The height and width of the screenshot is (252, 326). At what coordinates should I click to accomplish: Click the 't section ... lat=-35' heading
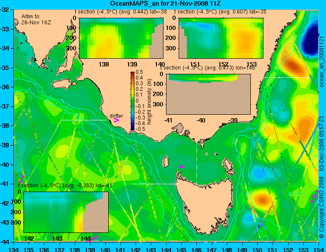tap(220, 12)
